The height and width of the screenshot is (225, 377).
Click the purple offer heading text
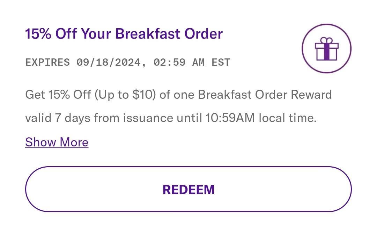[124, 34]
